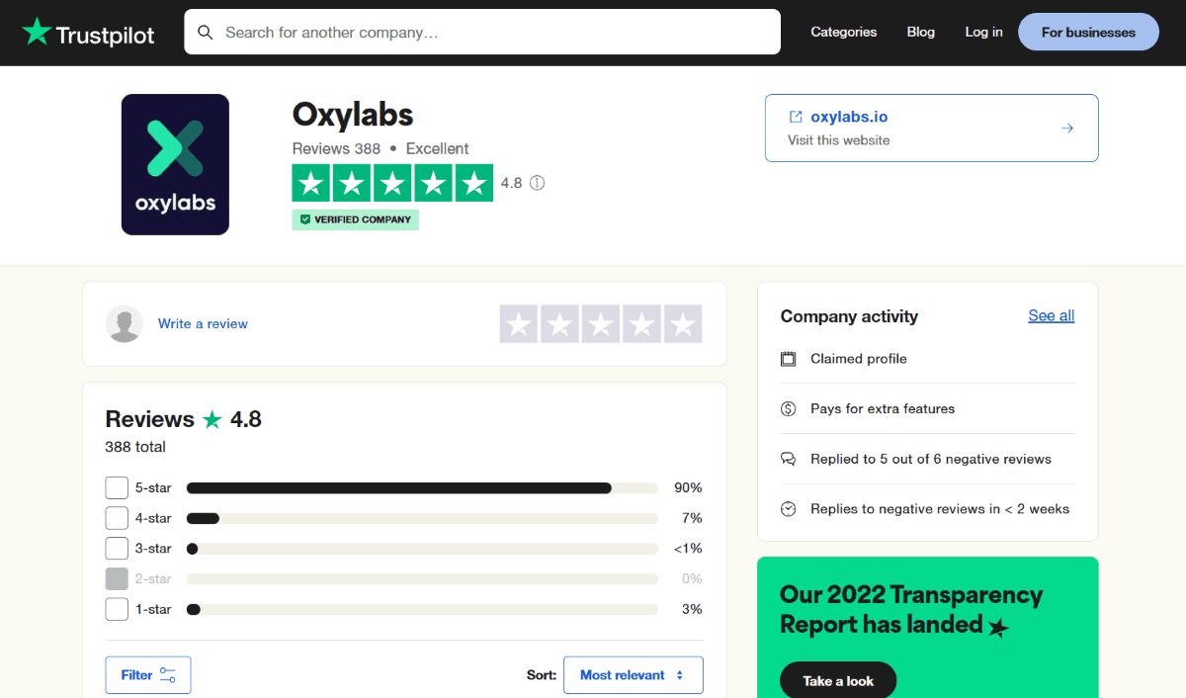
Task: Click the filter sliders icon
Action: 167,675
